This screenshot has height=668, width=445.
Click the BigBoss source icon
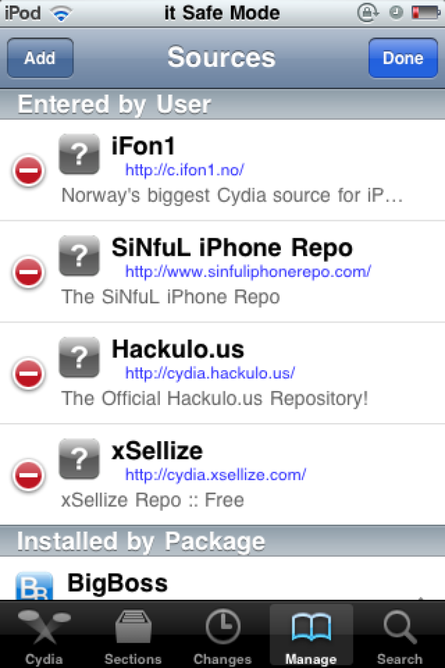point(34,586)
